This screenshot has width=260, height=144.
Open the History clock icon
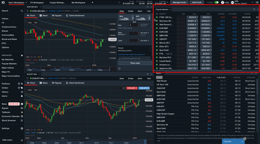pyautogui.click(x=22, y=92)
